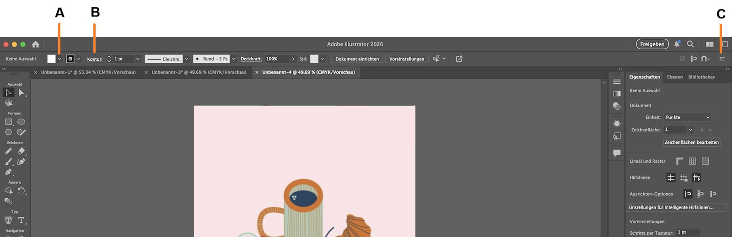
Task: Click the Dokument einrichten button
Action: coord(357,59)
